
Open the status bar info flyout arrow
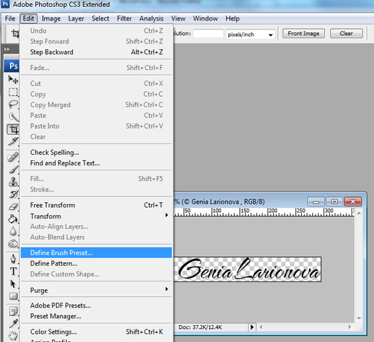252,327
